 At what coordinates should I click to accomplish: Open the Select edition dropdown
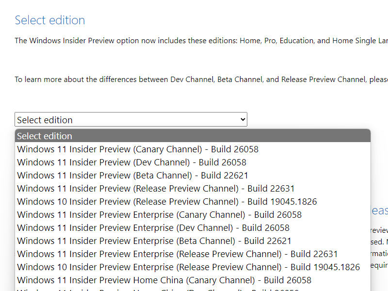pos(131,119)
